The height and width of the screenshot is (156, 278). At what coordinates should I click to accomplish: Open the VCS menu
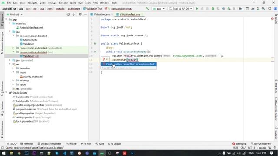click(x=96, y=3)
